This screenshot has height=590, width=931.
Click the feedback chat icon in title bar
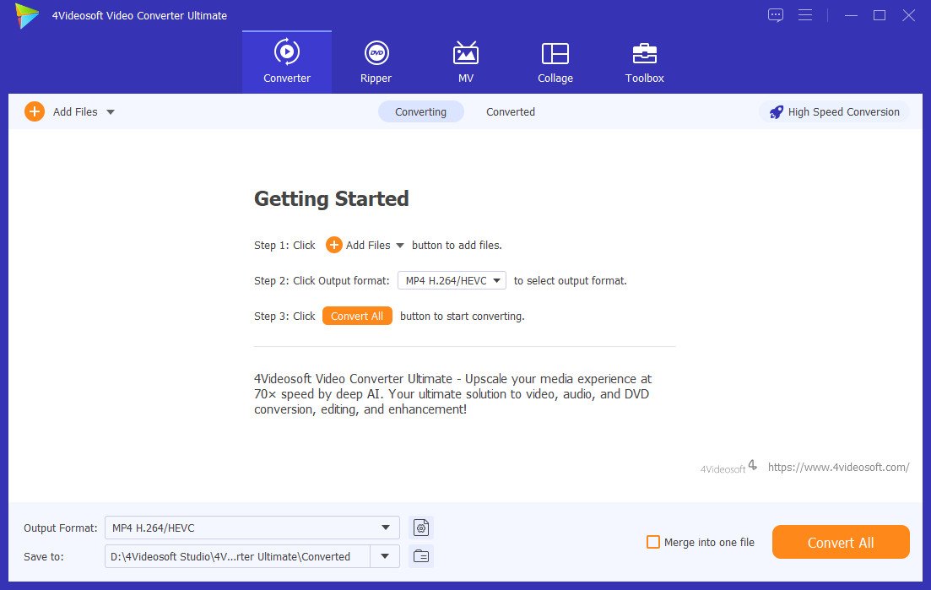point(776,15)
